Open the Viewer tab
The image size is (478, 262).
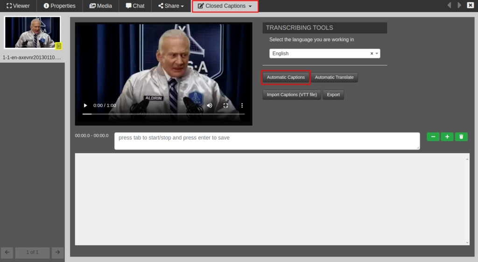(18, 6)
